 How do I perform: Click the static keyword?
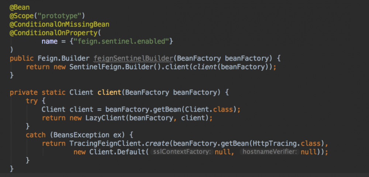[54, 92]
